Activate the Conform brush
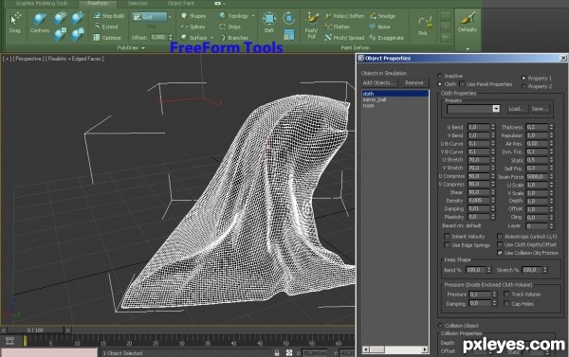569x357 pixels. tap(40, 23)
